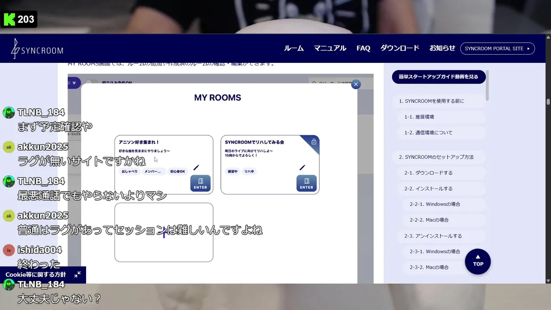Go to 1. SYNCROOMを使用する前に
The width and height of the screenshot is (551, 310).
click(439, 101)
